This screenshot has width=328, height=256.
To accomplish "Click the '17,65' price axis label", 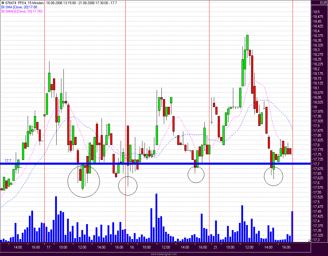I will pyautogui.click(x=317, y=173).
